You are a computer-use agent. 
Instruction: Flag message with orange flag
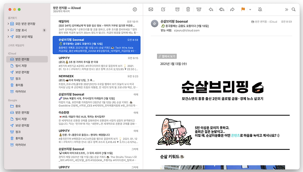[x=243, y=9]
